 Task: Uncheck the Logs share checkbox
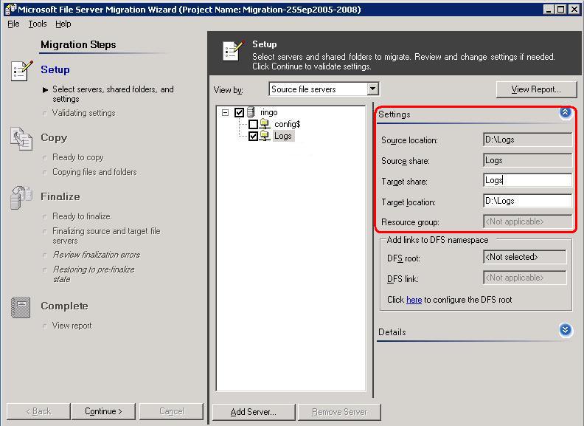coord(253,136)
